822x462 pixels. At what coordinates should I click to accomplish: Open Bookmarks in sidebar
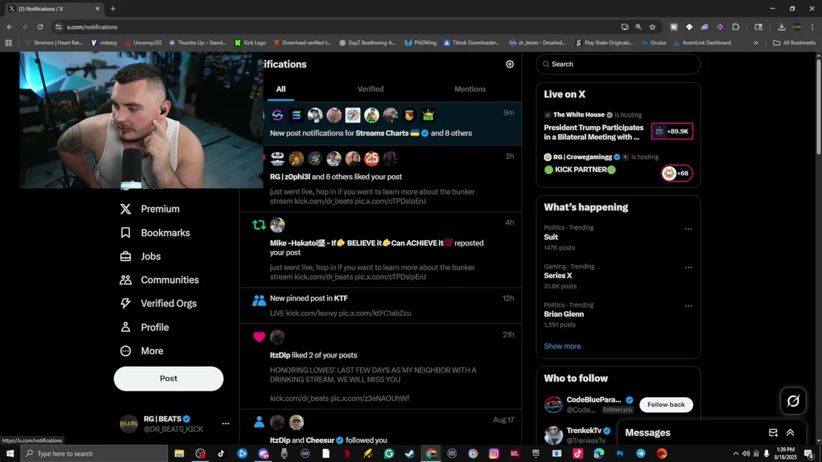(x=155, y=233)
